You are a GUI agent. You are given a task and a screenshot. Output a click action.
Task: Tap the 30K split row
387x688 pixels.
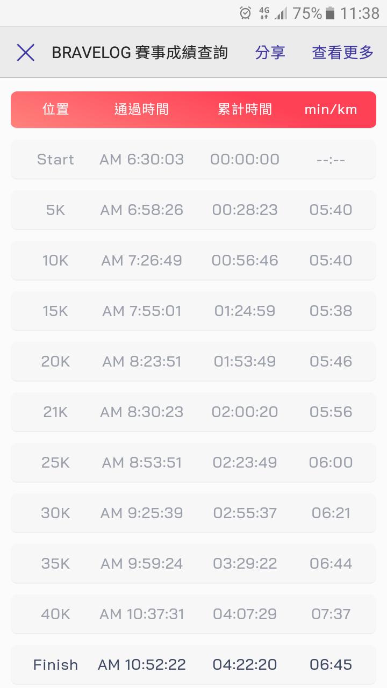tap(193, 513)
